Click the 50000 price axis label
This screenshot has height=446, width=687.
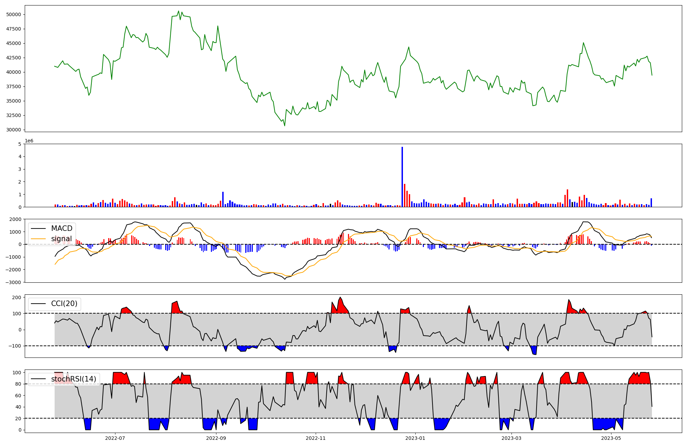pos(14,14)
